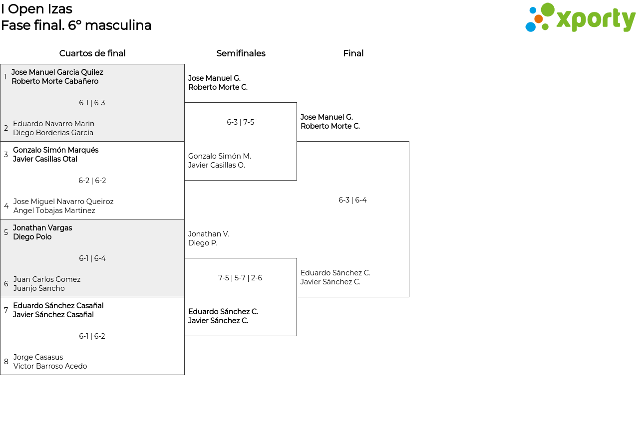The image size is (639, 424).
Task: Select Eduardo Navarro Marin team entry
Action: pos(53,128)
